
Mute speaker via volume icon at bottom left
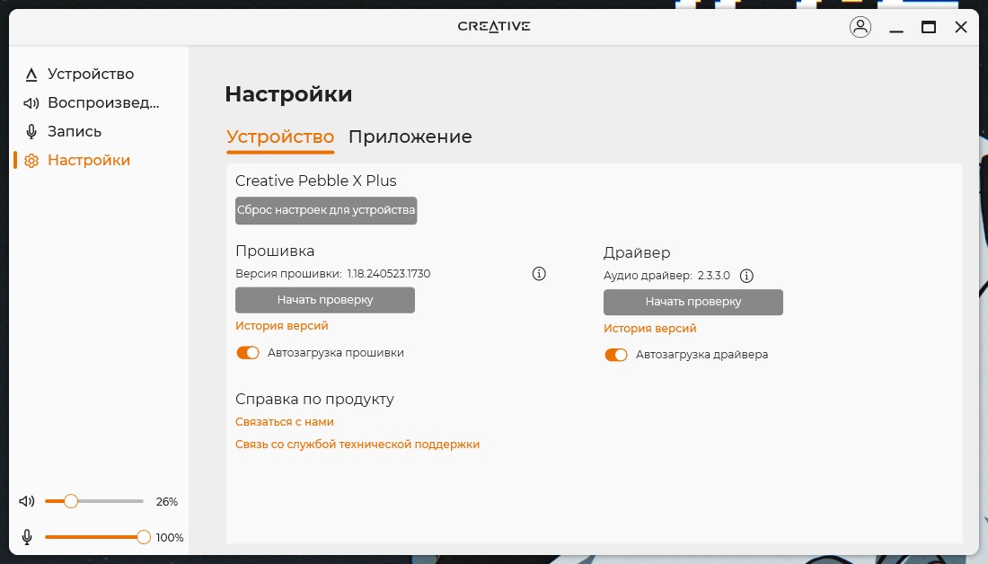pos(26,501)
